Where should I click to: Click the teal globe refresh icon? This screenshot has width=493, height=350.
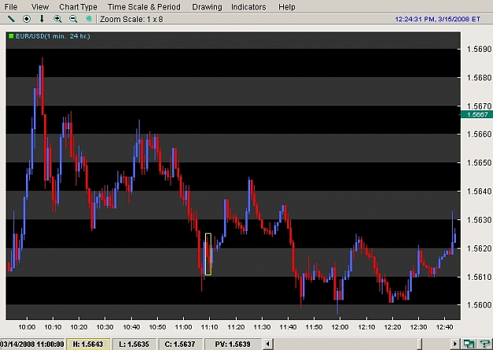(x=89, y=19)
